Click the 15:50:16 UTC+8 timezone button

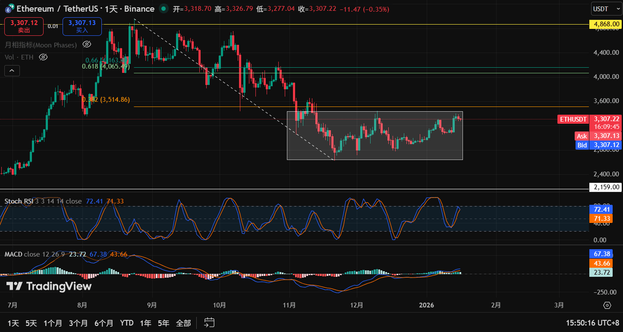[593, 323]
